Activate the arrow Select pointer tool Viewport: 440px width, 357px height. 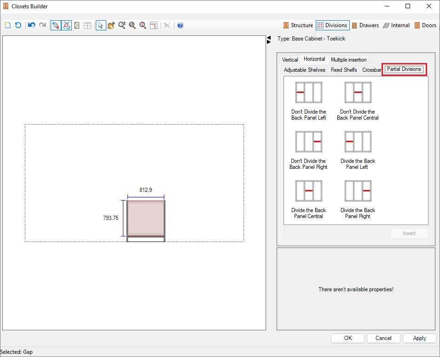pos(101,25)
